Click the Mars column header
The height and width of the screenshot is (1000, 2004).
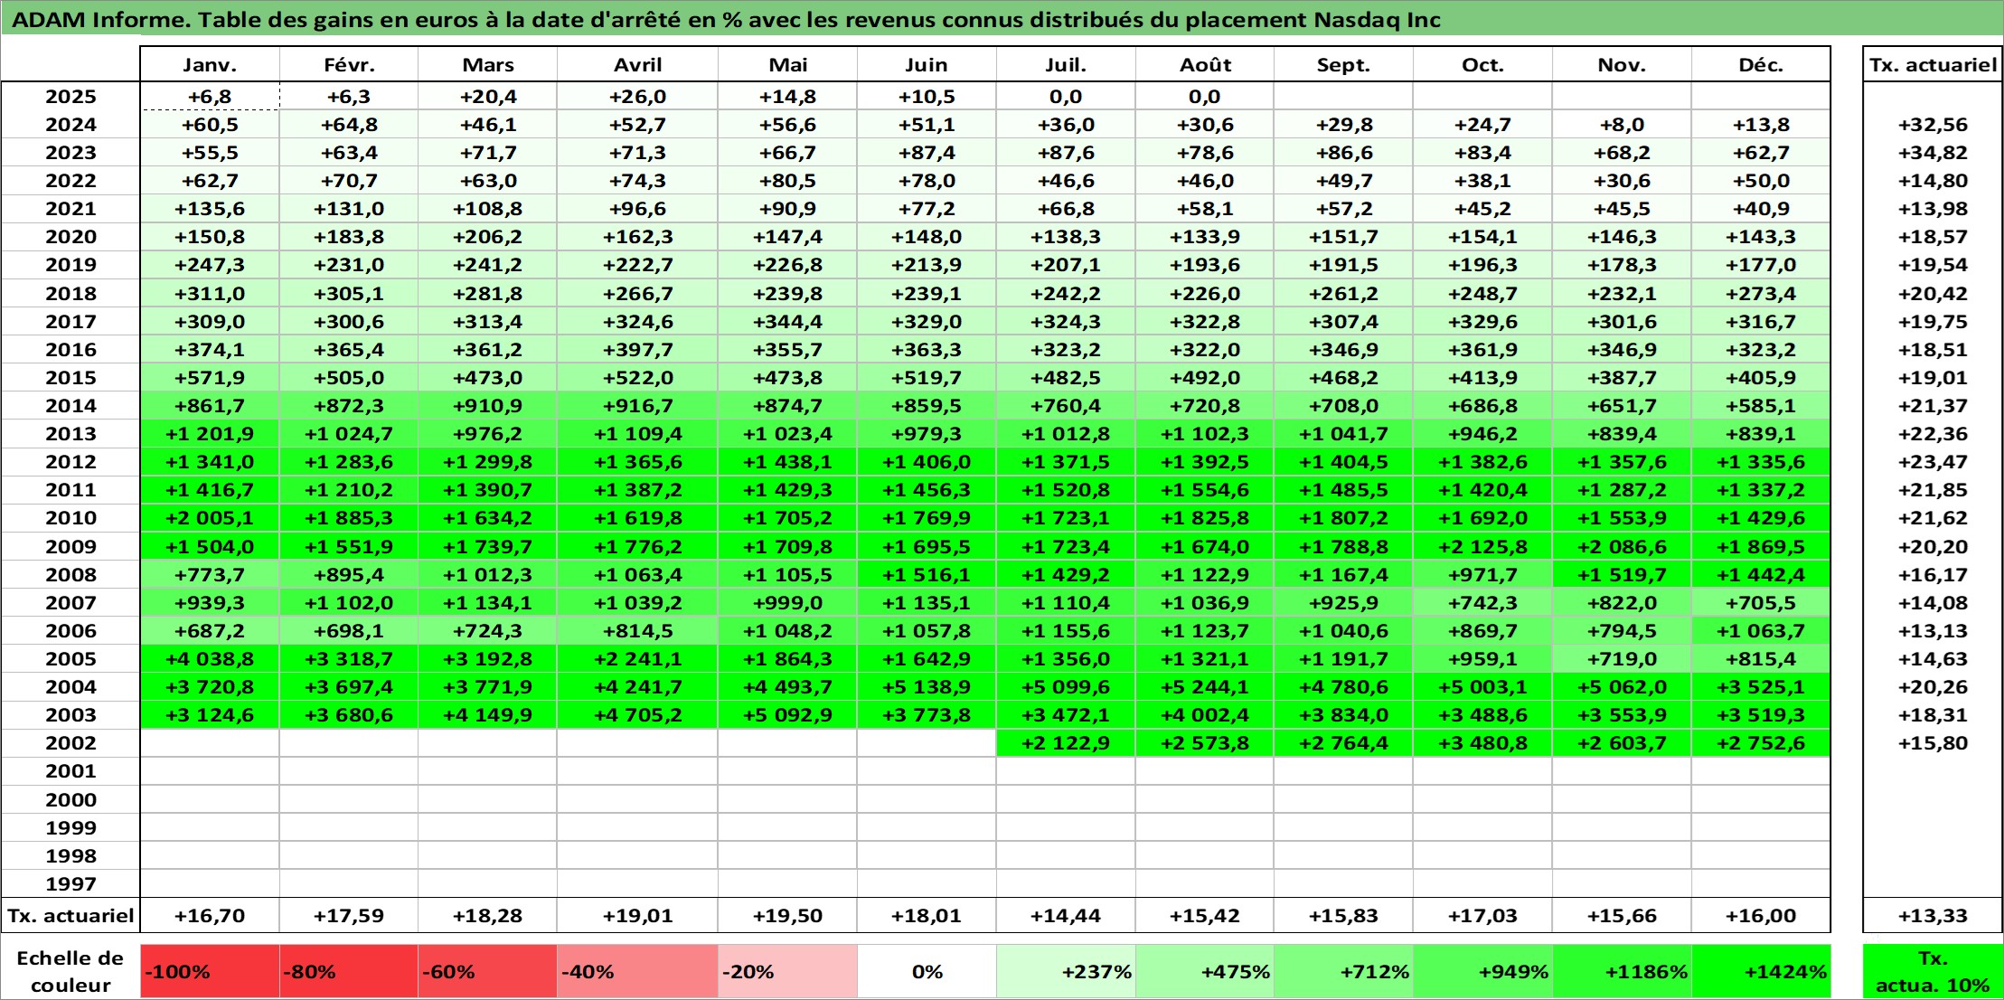(488, 64)
